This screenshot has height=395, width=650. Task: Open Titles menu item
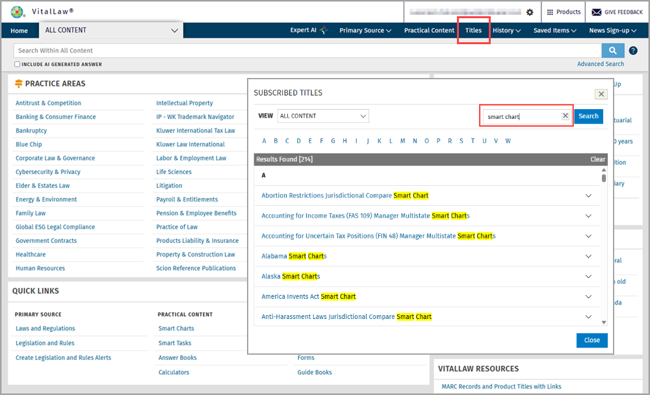(x=473, y=31)
